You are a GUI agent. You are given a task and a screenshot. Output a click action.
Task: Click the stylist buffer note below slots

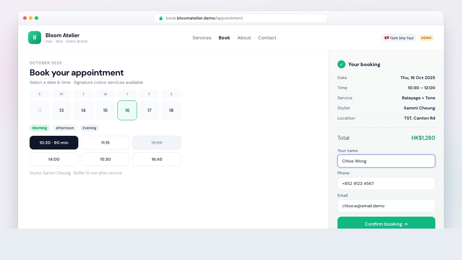76,173
